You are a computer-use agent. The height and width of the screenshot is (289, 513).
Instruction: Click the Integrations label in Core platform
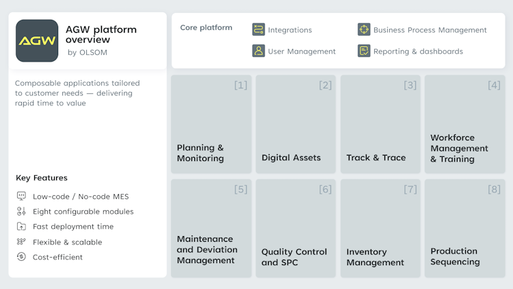[x=290, y=30]
